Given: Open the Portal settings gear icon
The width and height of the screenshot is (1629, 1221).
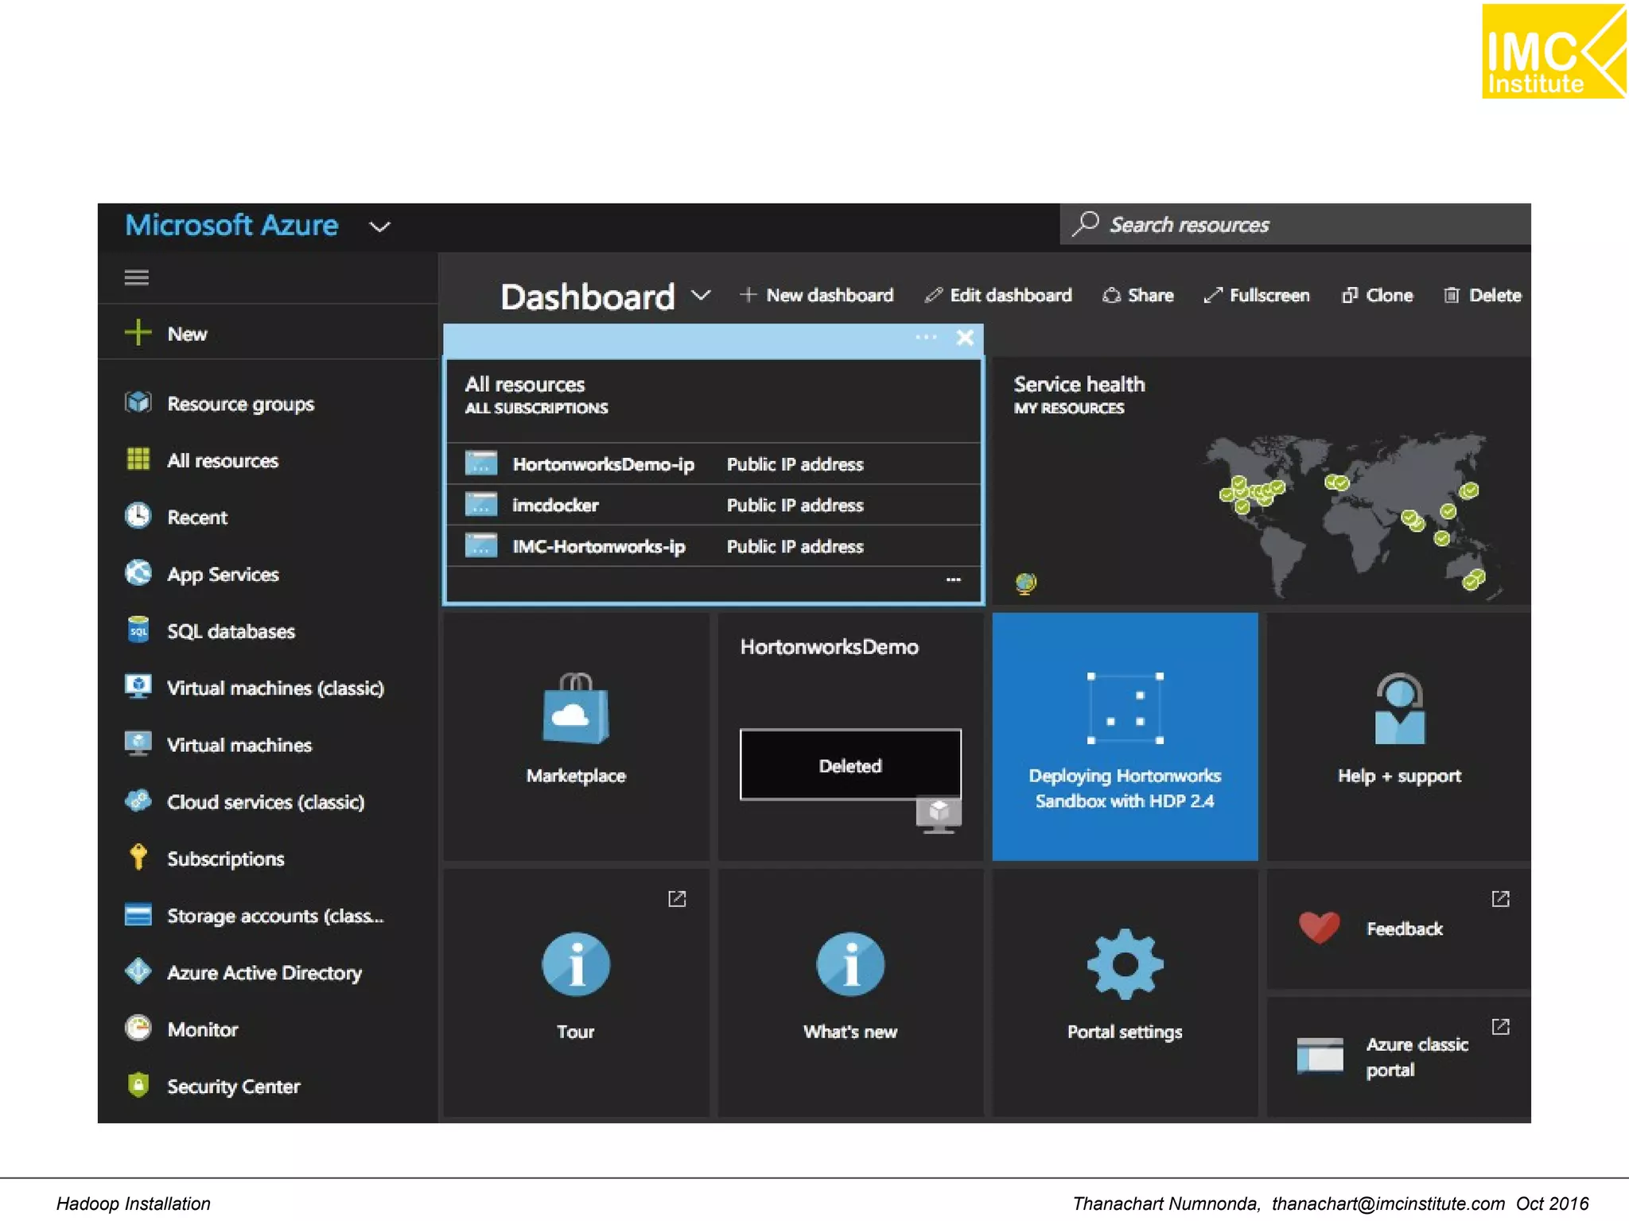Looking at the screenshot, I should pos(1125,964).
